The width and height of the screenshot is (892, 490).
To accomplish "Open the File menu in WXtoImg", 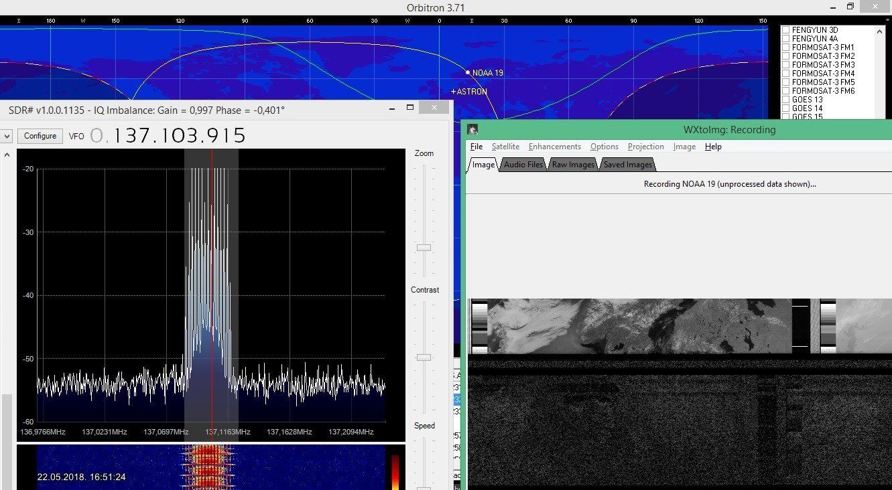I will (476, 147).
